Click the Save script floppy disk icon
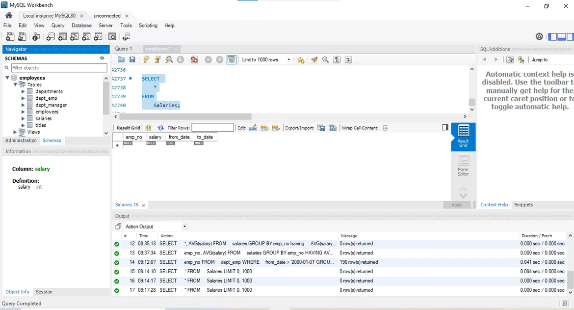 tap(132, 59)
